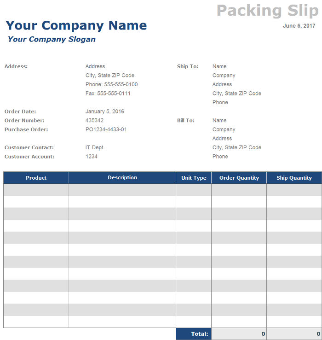Select the Your Company Slogan text
The width and height of the screenshot is (322, 340).
52,39
